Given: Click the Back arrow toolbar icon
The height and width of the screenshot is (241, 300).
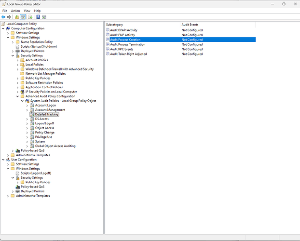Looking at the screenshot, I should (3, 17).
